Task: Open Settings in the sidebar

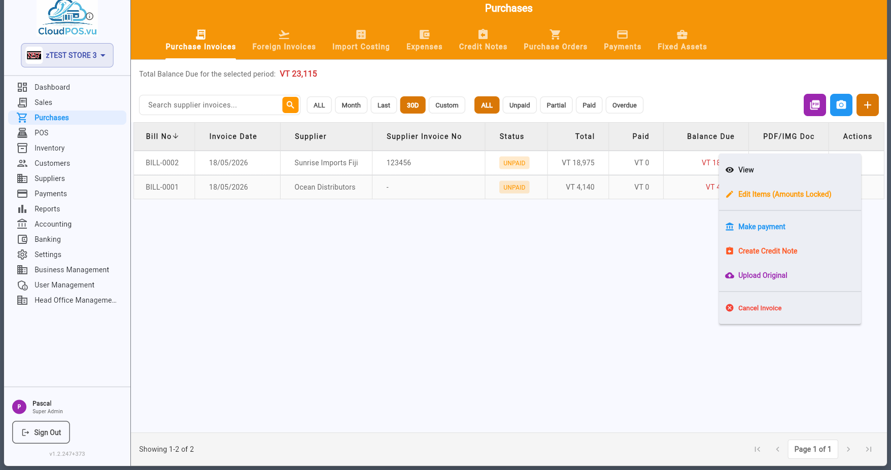Action: pyautogui.click(x=67, y=255)
